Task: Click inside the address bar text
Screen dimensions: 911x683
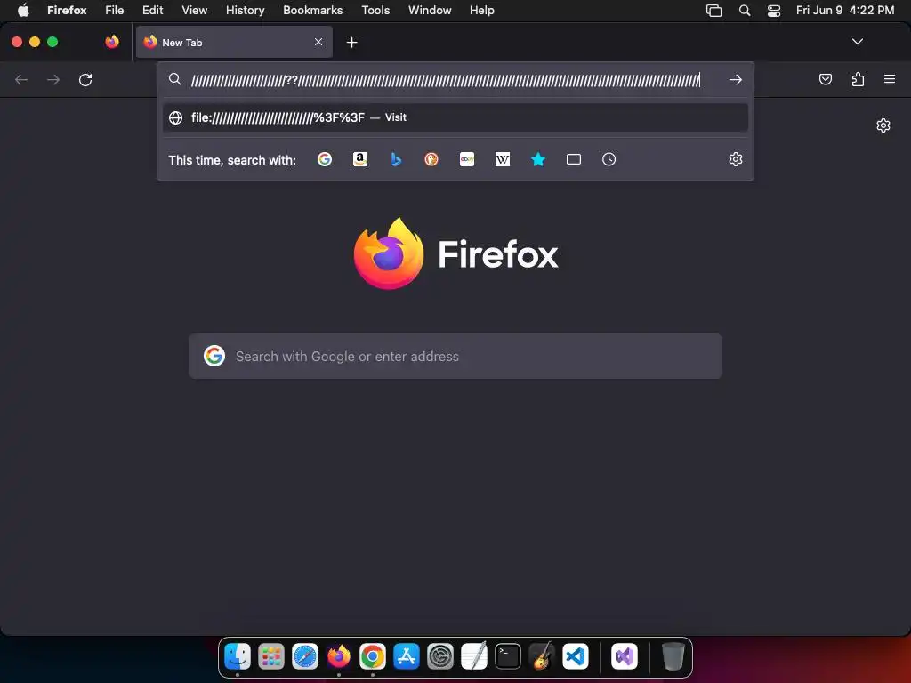Action: 446,79
